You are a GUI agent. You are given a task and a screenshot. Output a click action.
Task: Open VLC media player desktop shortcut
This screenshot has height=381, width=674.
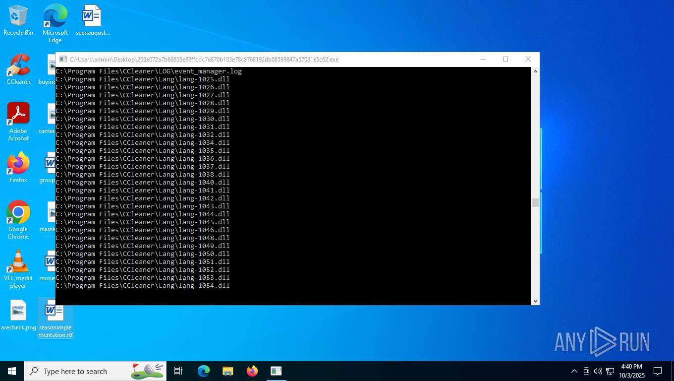(18, 269)
